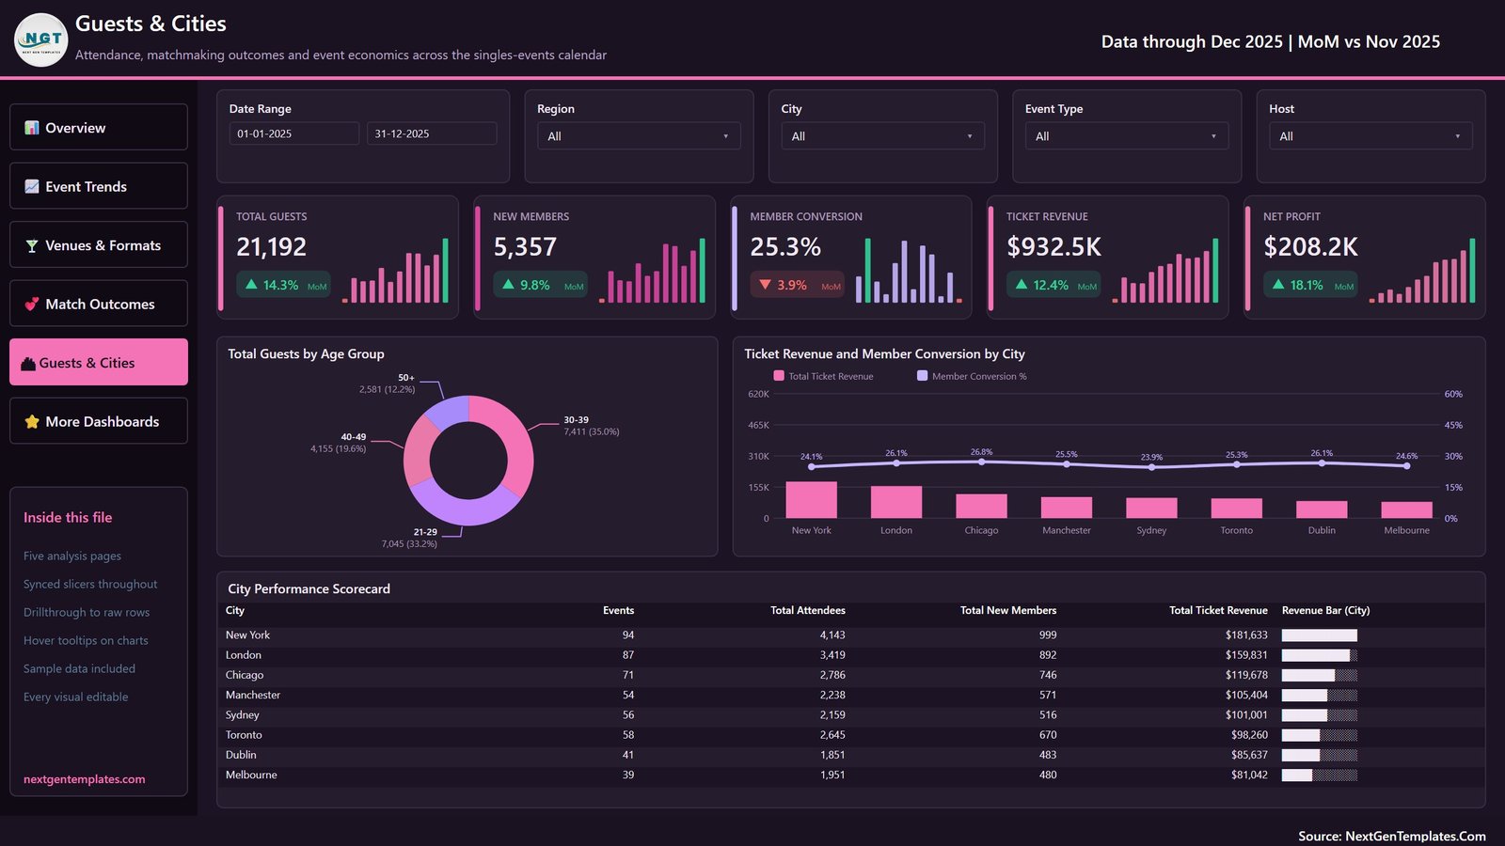Image resolution: width=1505 pixels, height=846 pixels.
Task: Go to the Overview page
Action: pyautogui.click(x=99, y=127)
